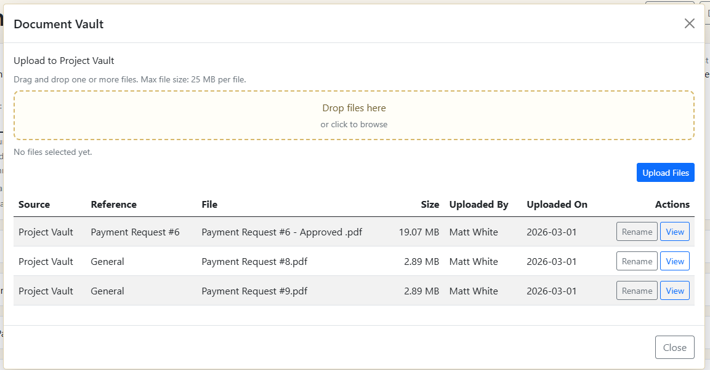The height and width of the screenshot is (370, 710).
Task: Rename Payment Request #8.pdf
Action: click(x=637, y=261)
